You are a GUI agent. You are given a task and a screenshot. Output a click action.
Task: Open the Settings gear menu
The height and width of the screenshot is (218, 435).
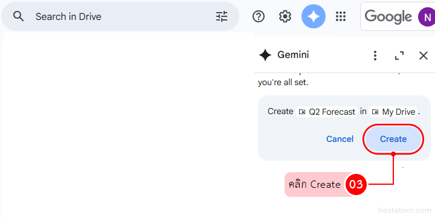coord(285,17)
